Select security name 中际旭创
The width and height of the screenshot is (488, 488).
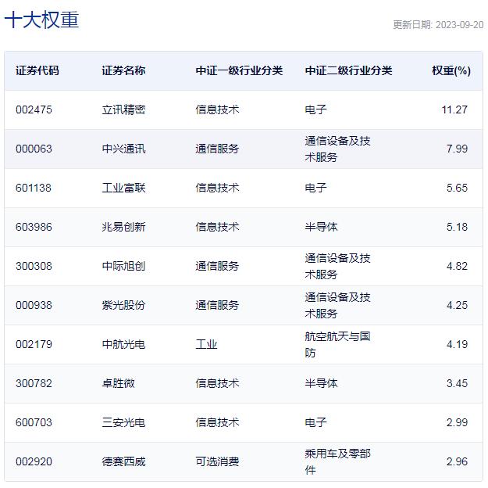pos(123,267)
